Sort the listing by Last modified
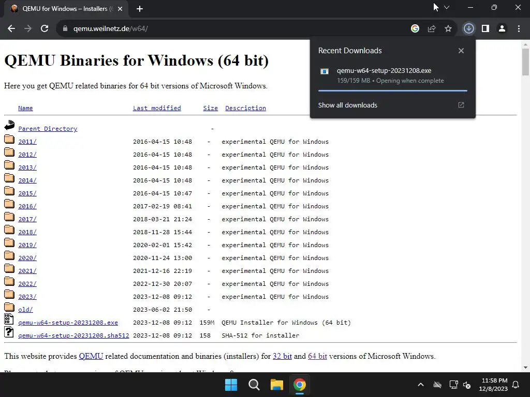The width and height of the screenshot is (530, 397). 157,108
